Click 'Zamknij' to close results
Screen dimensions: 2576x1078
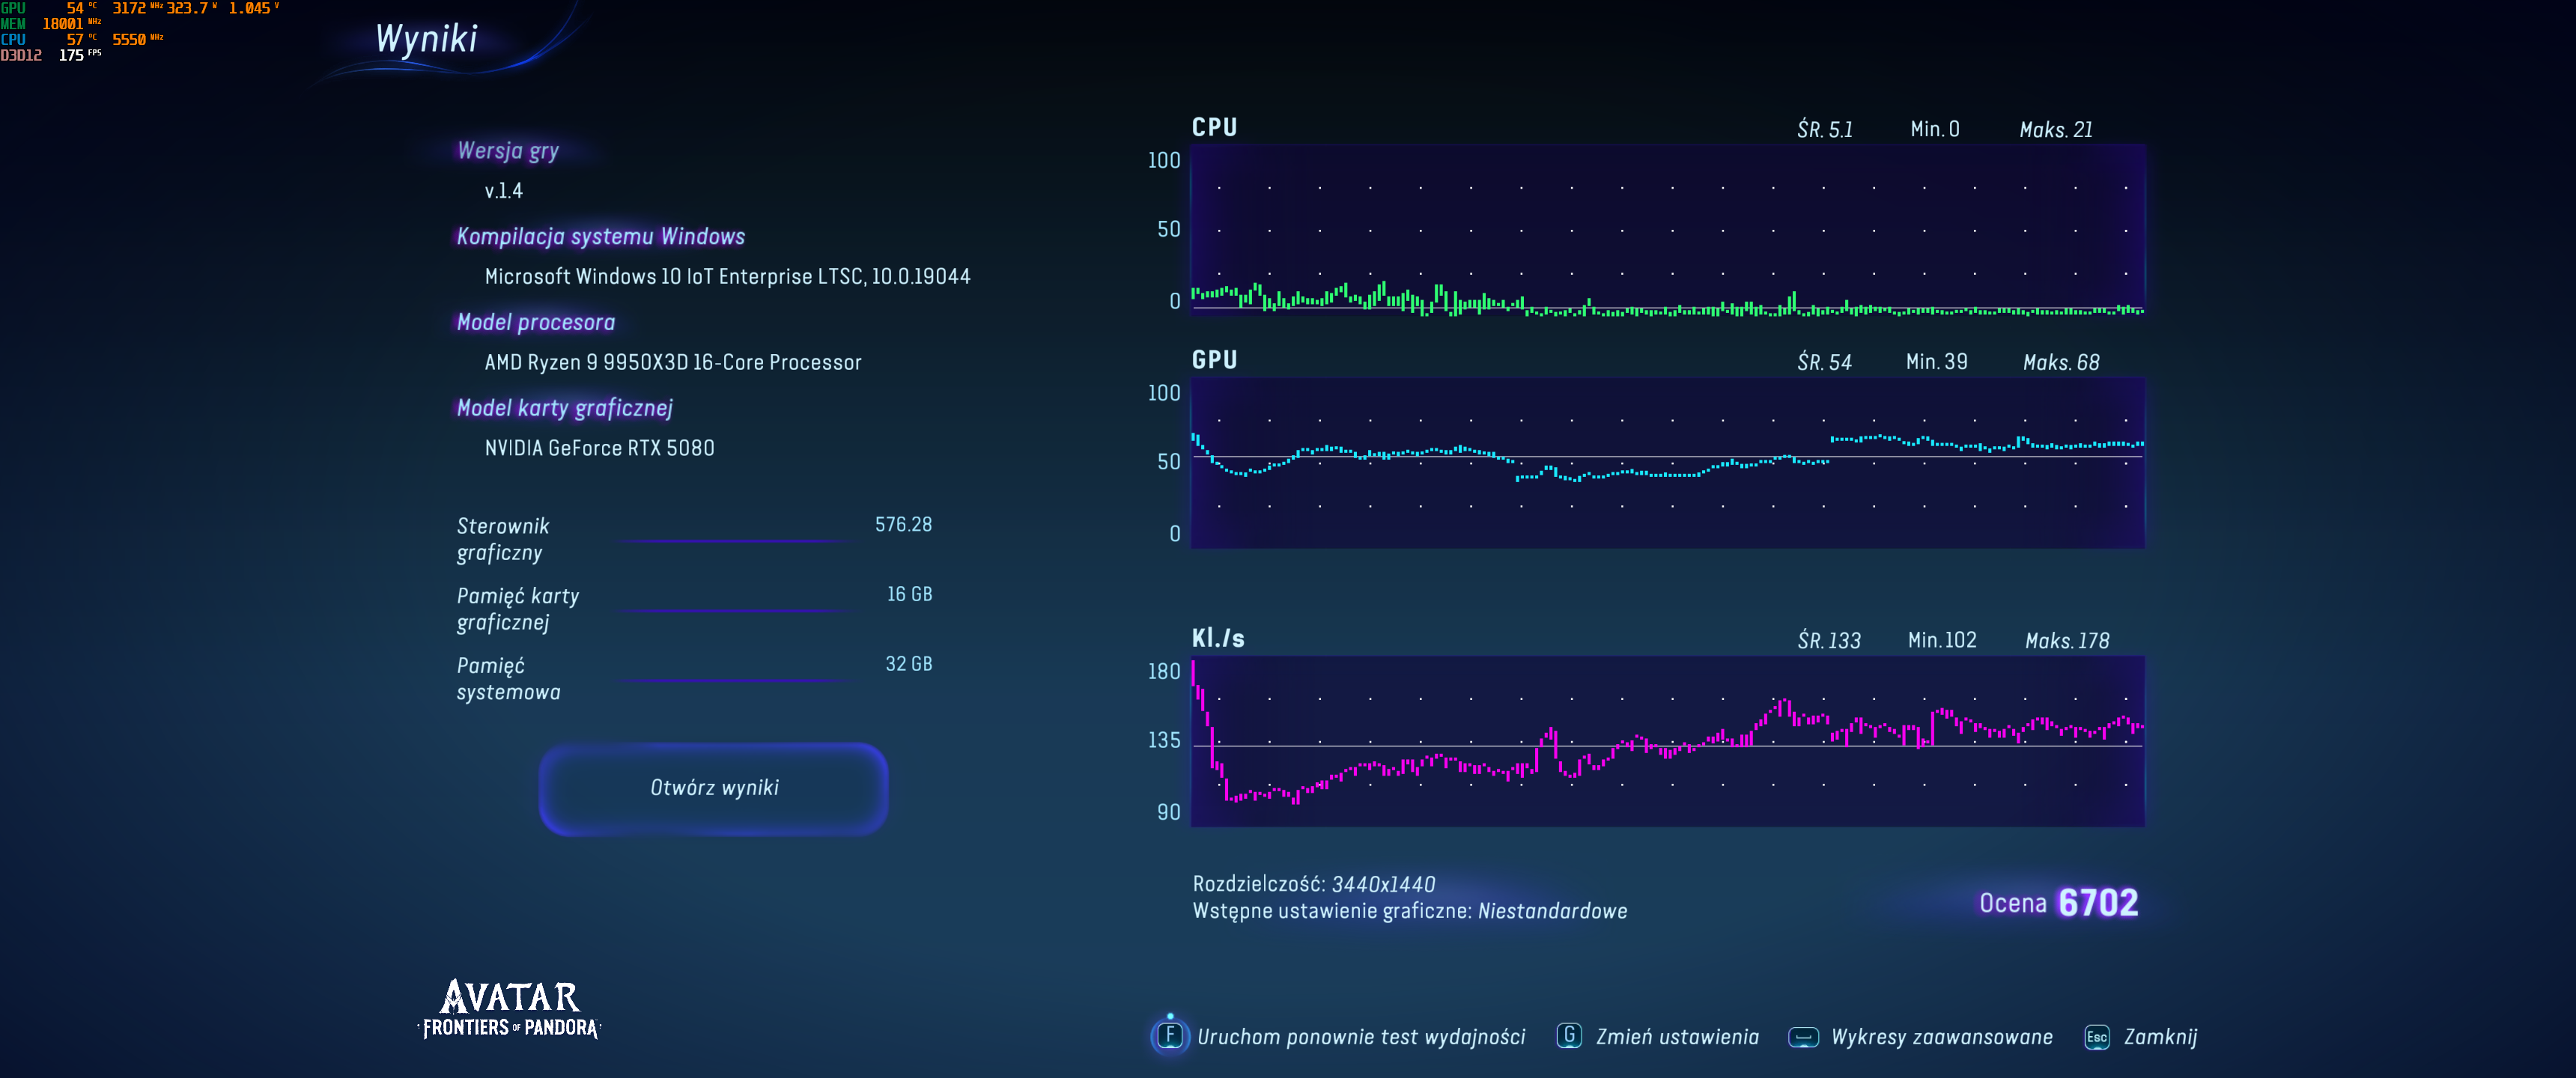tap(2160, 1037)
